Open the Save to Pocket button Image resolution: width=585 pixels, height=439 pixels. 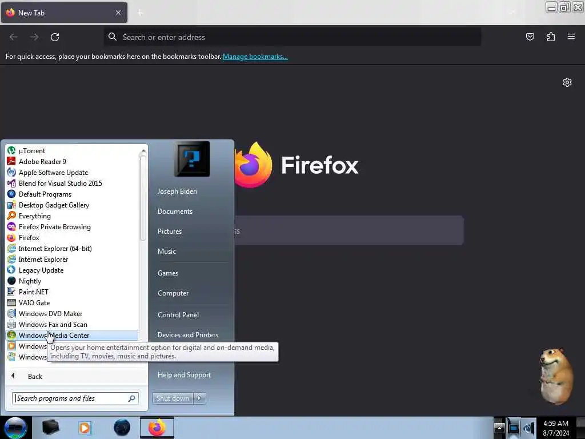tap(530, 37)
